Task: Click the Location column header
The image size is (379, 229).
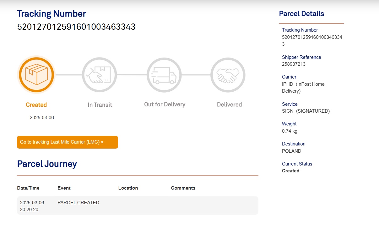Action: point(128,188)
